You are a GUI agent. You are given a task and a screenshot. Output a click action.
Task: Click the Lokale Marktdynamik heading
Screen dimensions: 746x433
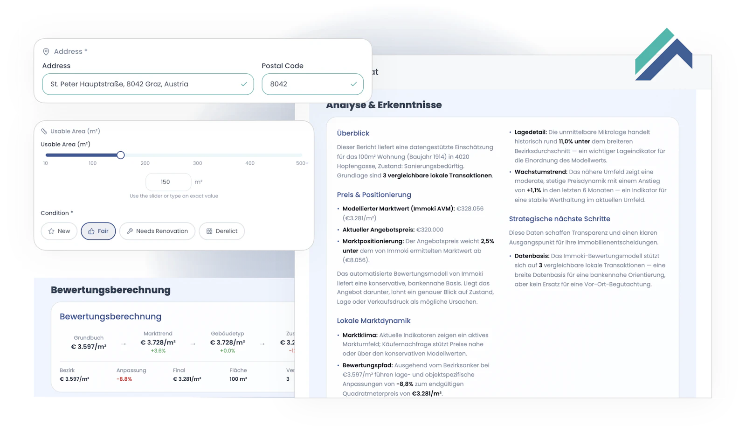point(373,321)
